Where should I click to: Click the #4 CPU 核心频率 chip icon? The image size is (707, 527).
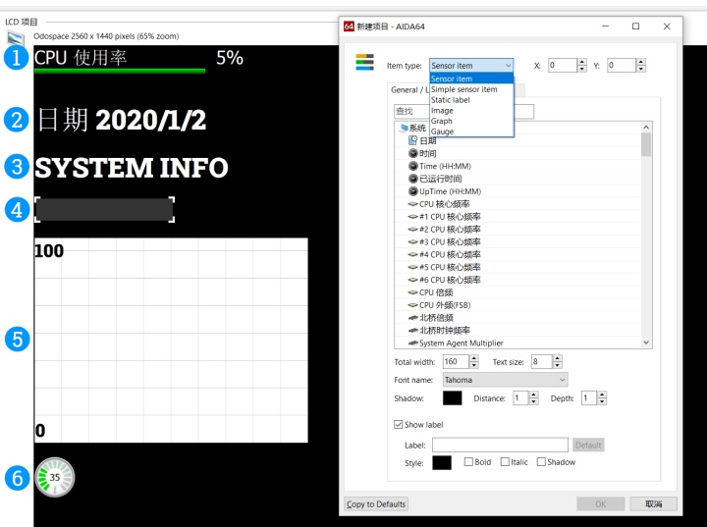coord(412,254)
